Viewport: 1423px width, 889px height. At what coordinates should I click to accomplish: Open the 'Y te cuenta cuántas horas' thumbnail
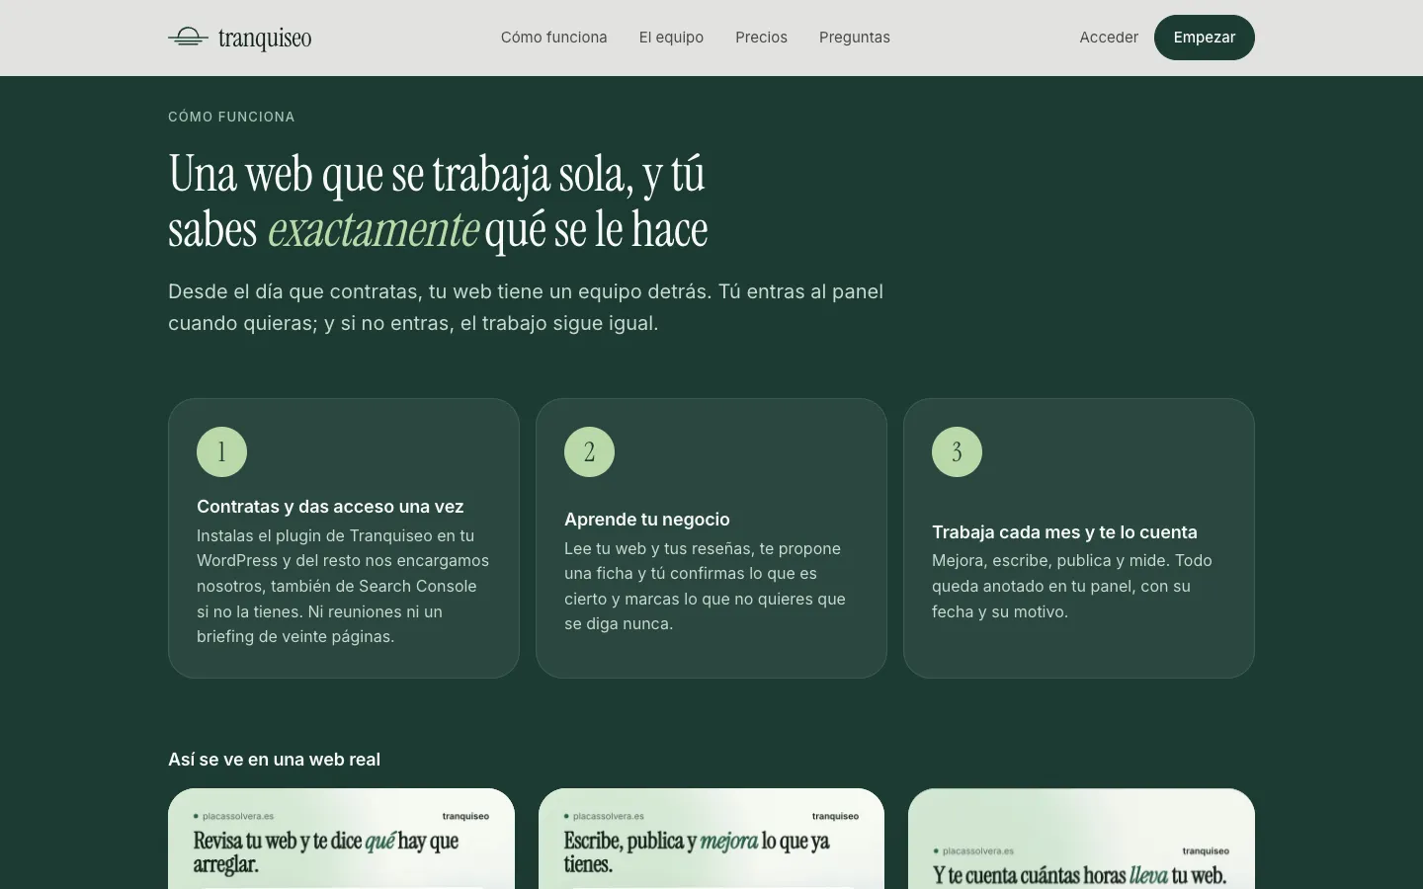pos(1081,839)
